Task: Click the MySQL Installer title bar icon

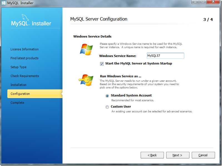Action: (3, 3)
